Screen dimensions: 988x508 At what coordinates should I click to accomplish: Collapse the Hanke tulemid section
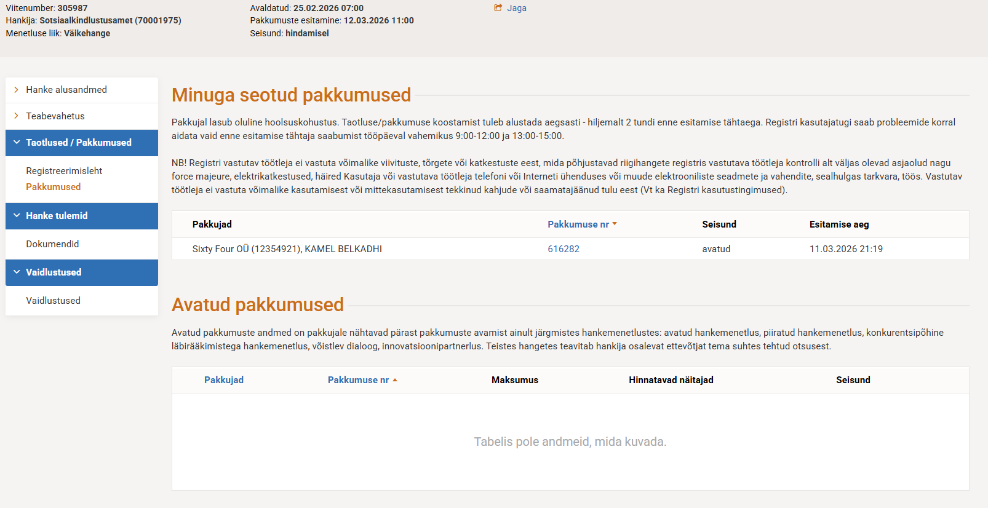17,216
